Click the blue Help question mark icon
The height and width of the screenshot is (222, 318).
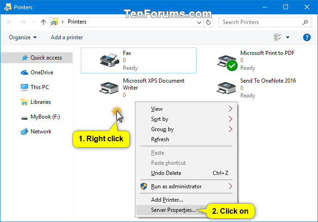tap(306, 37)
